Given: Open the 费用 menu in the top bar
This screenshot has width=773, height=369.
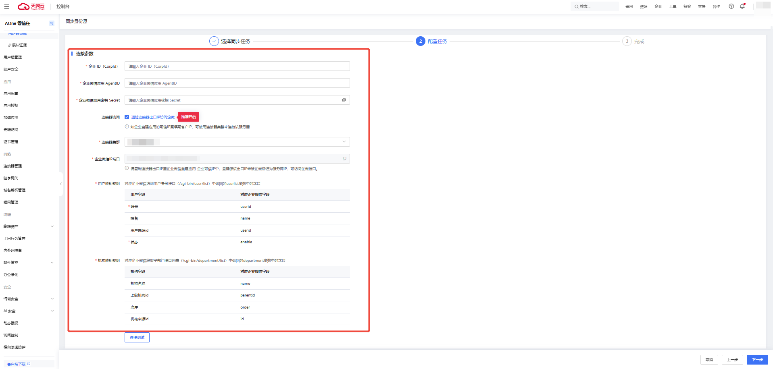Looking at the screenshot, I should pos(629,6).
